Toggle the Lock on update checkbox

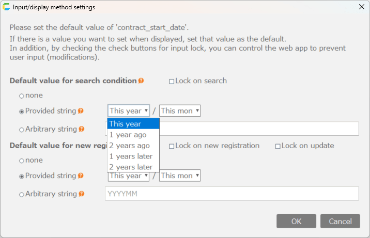278,146
